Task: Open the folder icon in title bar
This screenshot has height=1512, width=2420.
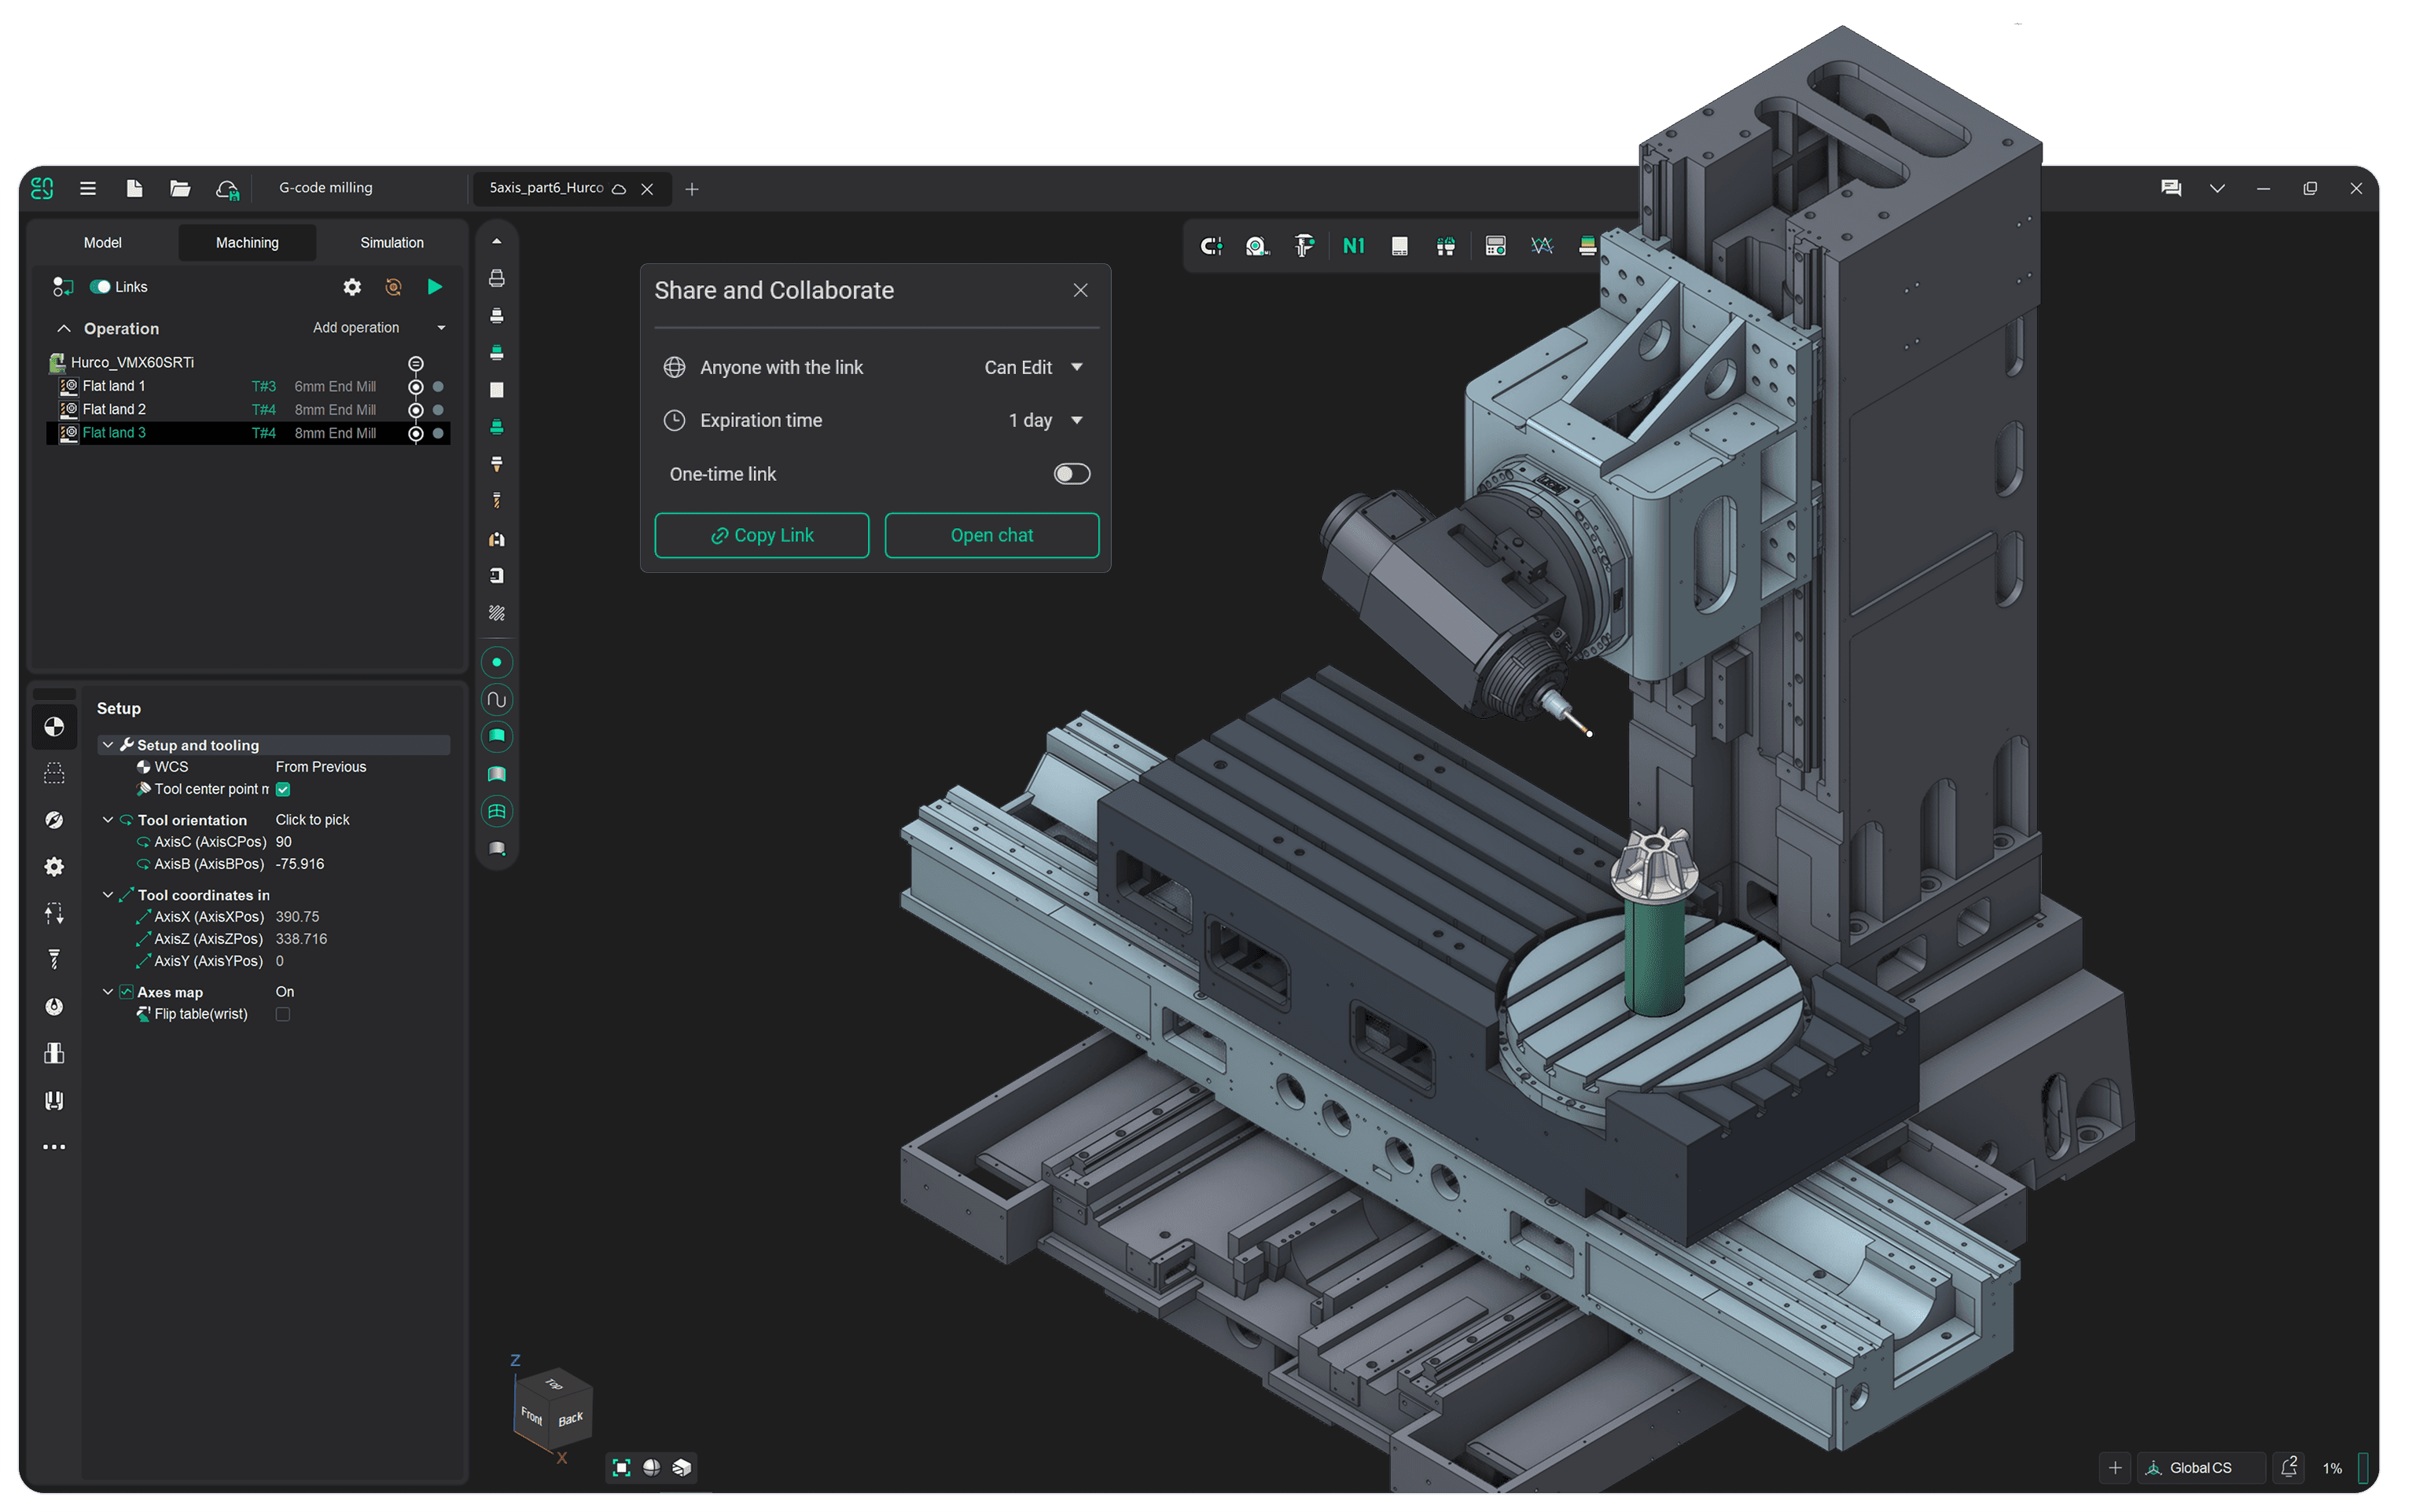Action: (180, 188)
